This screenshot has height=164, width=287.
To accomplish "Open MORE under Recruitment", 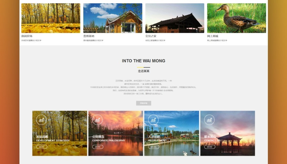I will pos(154,147).
